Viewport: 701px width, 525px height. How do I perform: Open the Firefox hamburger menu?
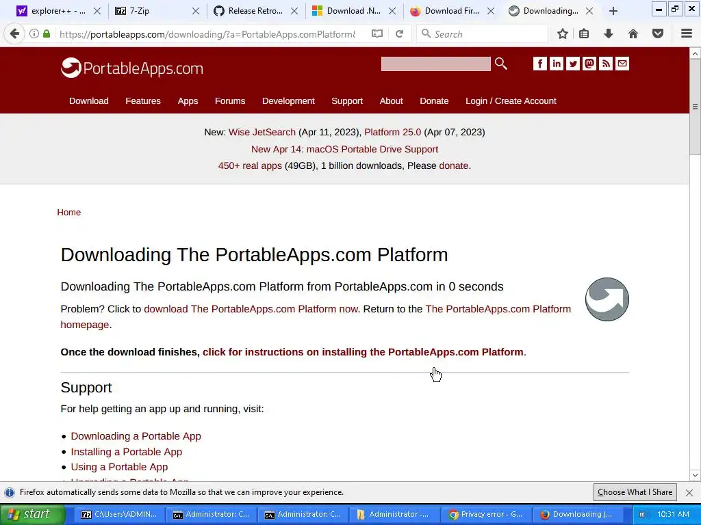(x=686, y=34)
